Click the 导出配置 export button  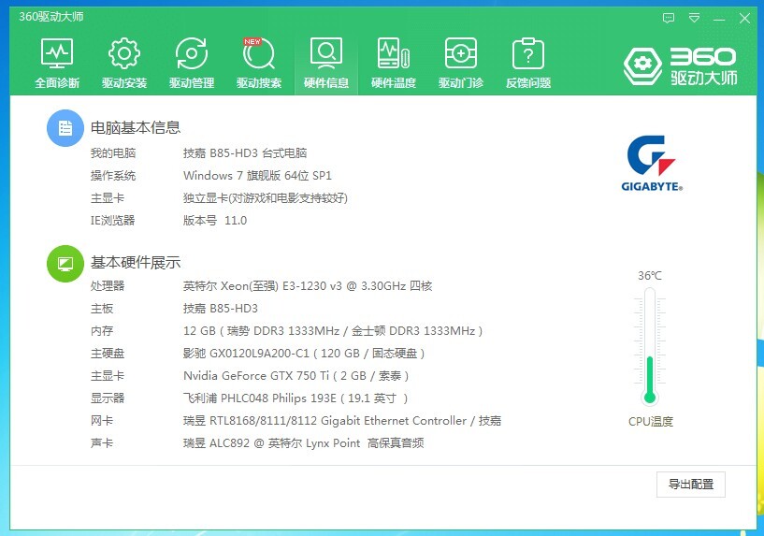click(x=690, y=485)
